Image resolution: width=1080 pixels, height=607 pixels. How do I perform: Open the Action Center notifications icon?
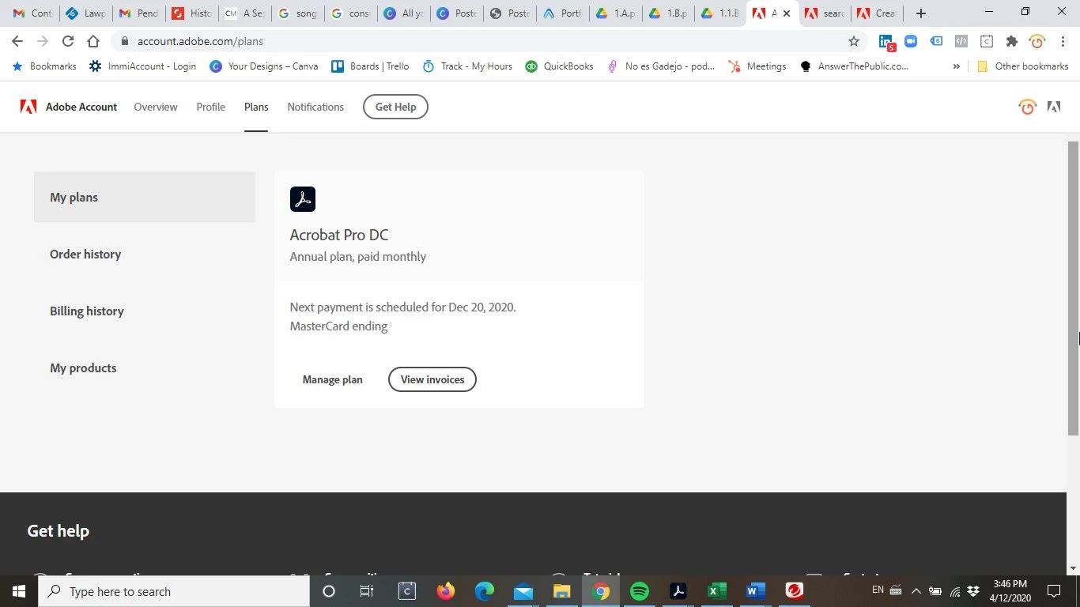click(x=1053, y=591)
